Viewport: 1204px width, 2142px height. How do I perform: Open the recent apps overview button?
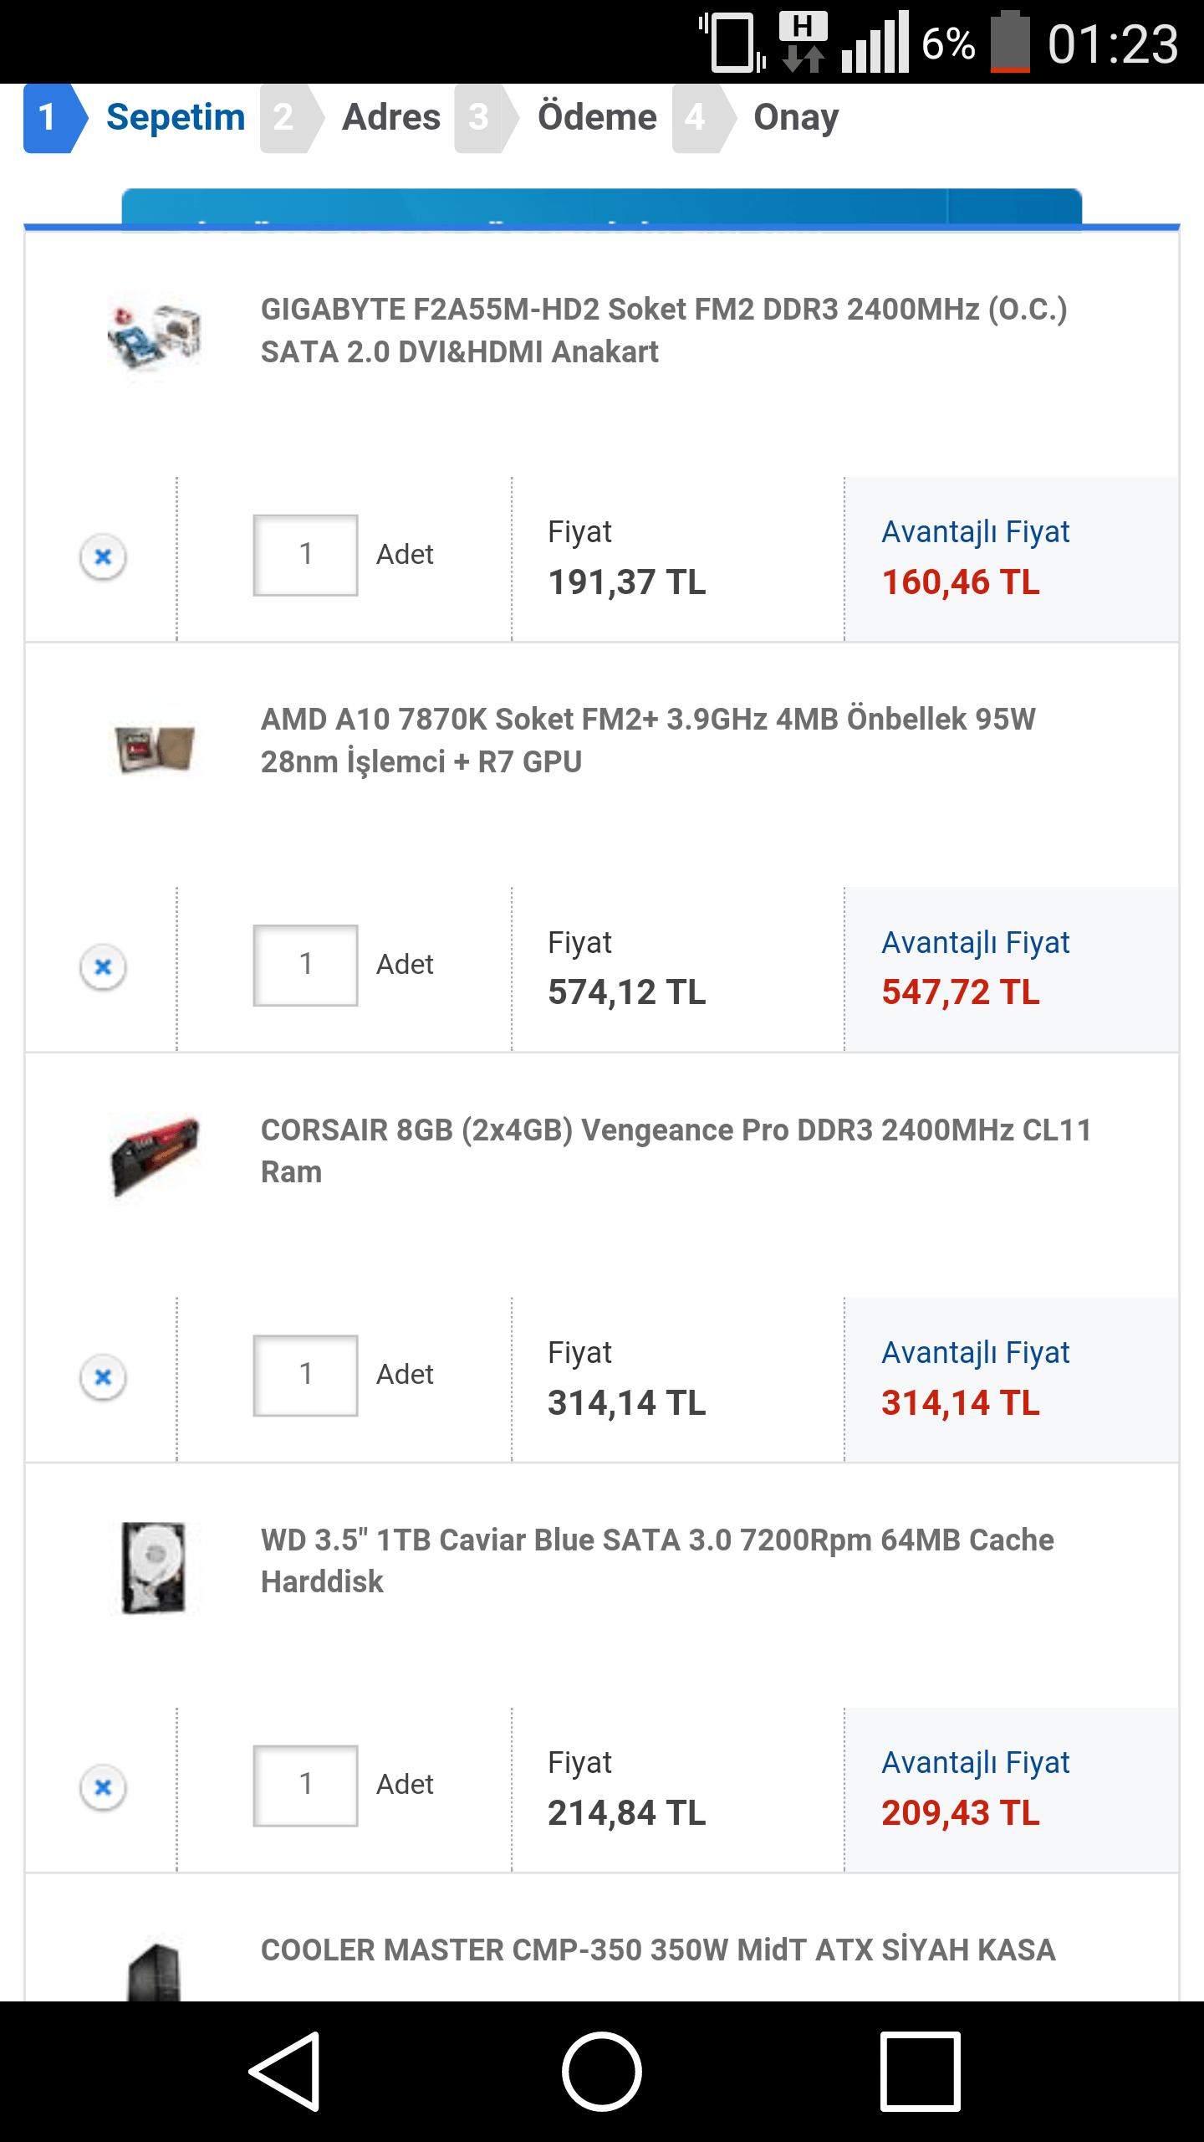920,2071
